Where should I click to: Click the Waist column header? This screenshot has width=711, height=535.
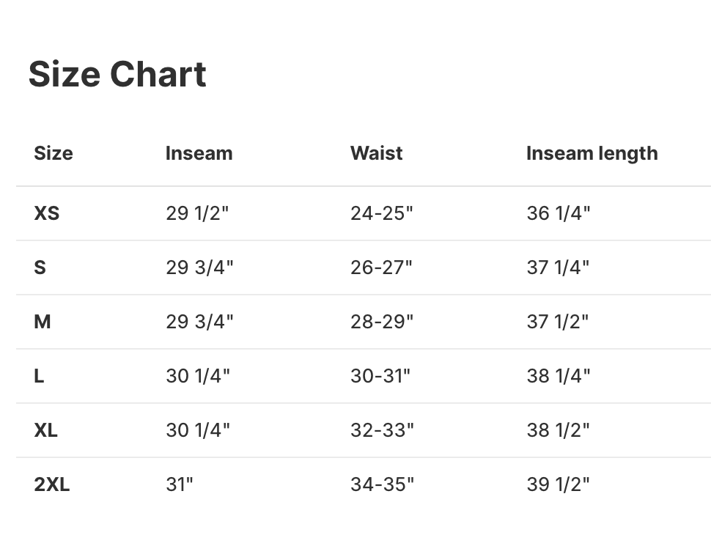point(376,153)
